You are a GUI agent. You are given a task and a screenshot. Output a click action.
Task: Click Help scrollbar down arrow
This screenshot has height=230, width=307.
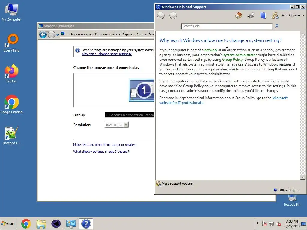303,177
